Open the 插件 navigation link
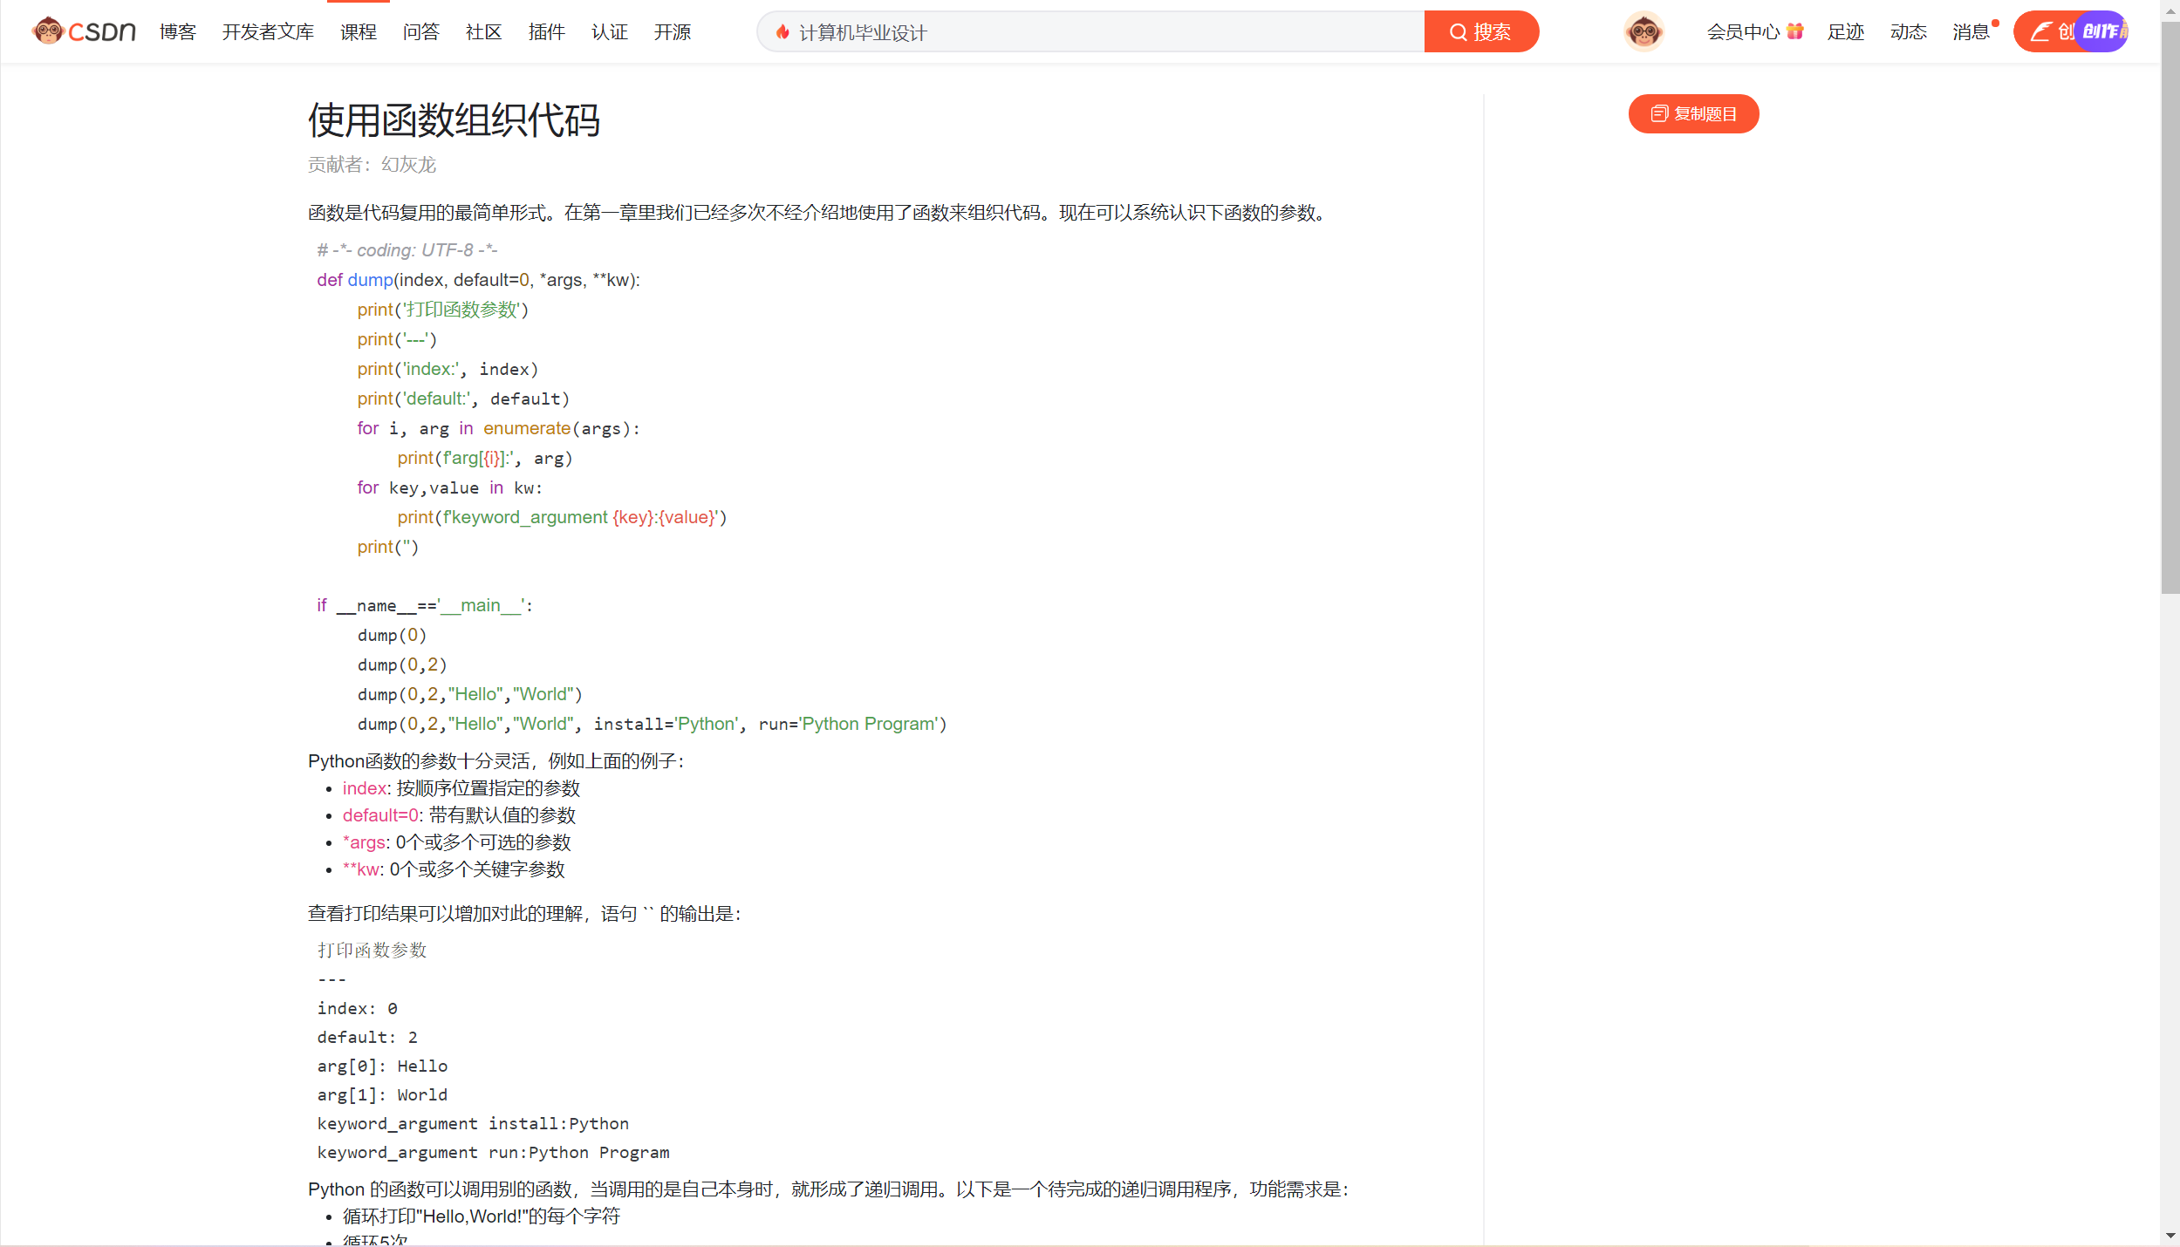Viewport: 2180px width, 1247px height. (x=547, y=32)
